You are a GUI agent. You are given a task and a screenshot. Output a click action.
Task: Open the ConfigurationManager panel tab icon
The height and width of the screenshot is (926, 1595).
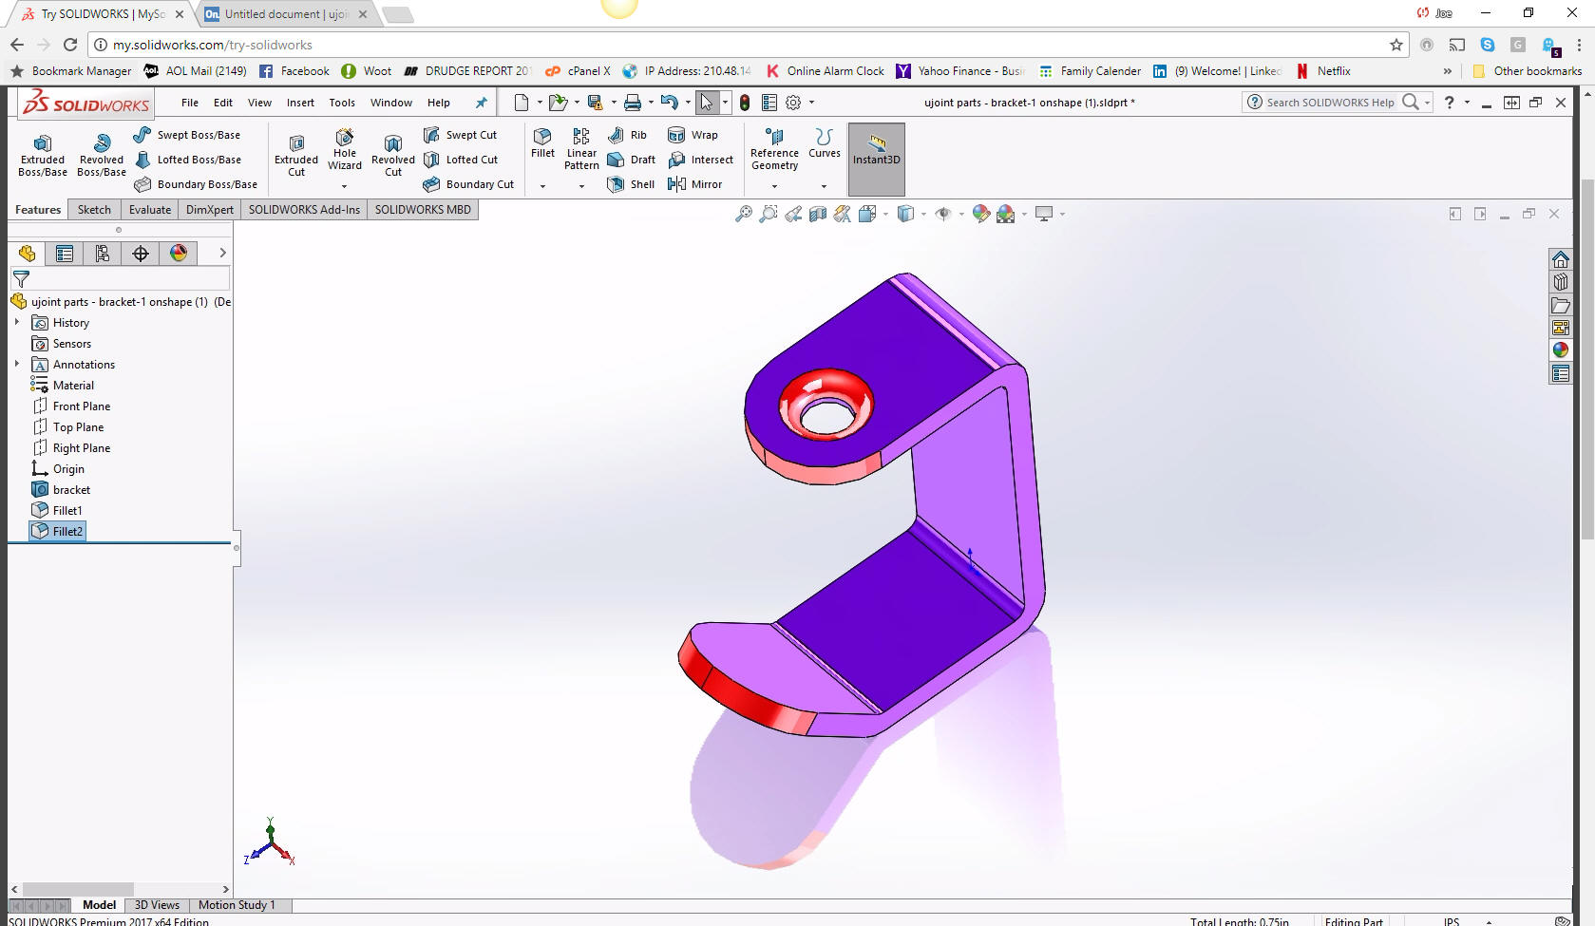pyautogui.click(x=103, y=254)
